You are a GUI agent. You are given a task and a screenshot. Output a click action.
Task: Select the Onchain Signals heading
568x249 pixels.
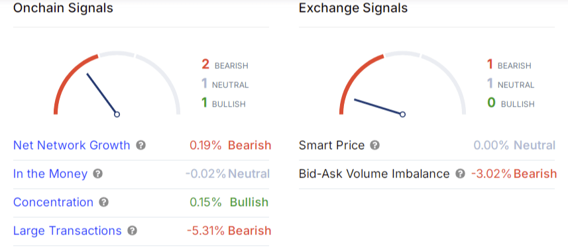point(63,8)
